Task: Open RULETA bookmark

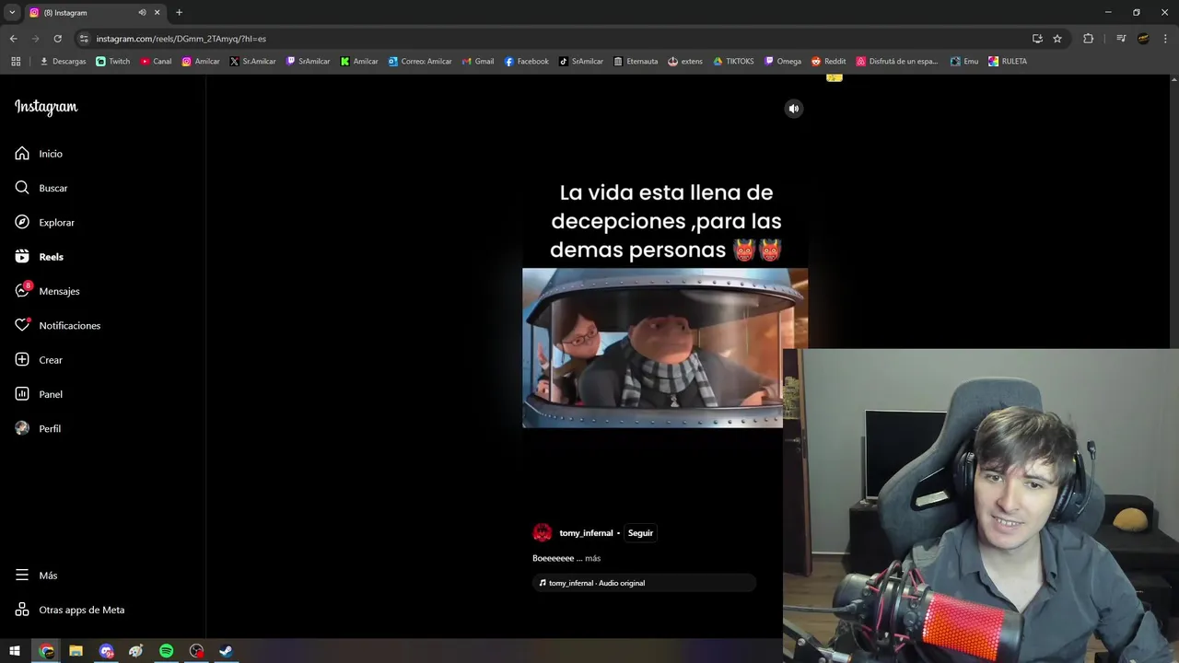Action: 1008,62
